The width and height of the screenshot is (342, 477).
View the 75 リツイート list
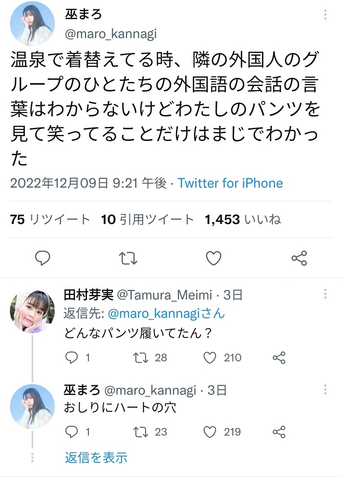50,219
